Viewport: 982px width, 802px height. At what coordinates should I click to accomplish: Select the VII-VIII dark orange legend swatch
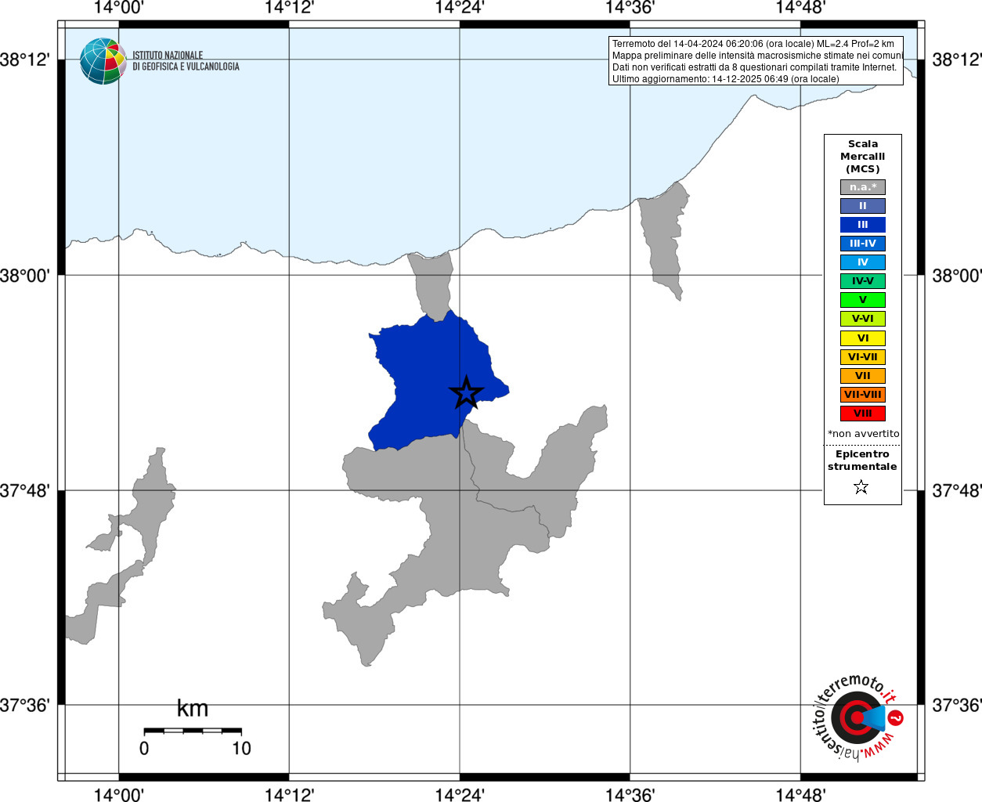tap(863, 395)
